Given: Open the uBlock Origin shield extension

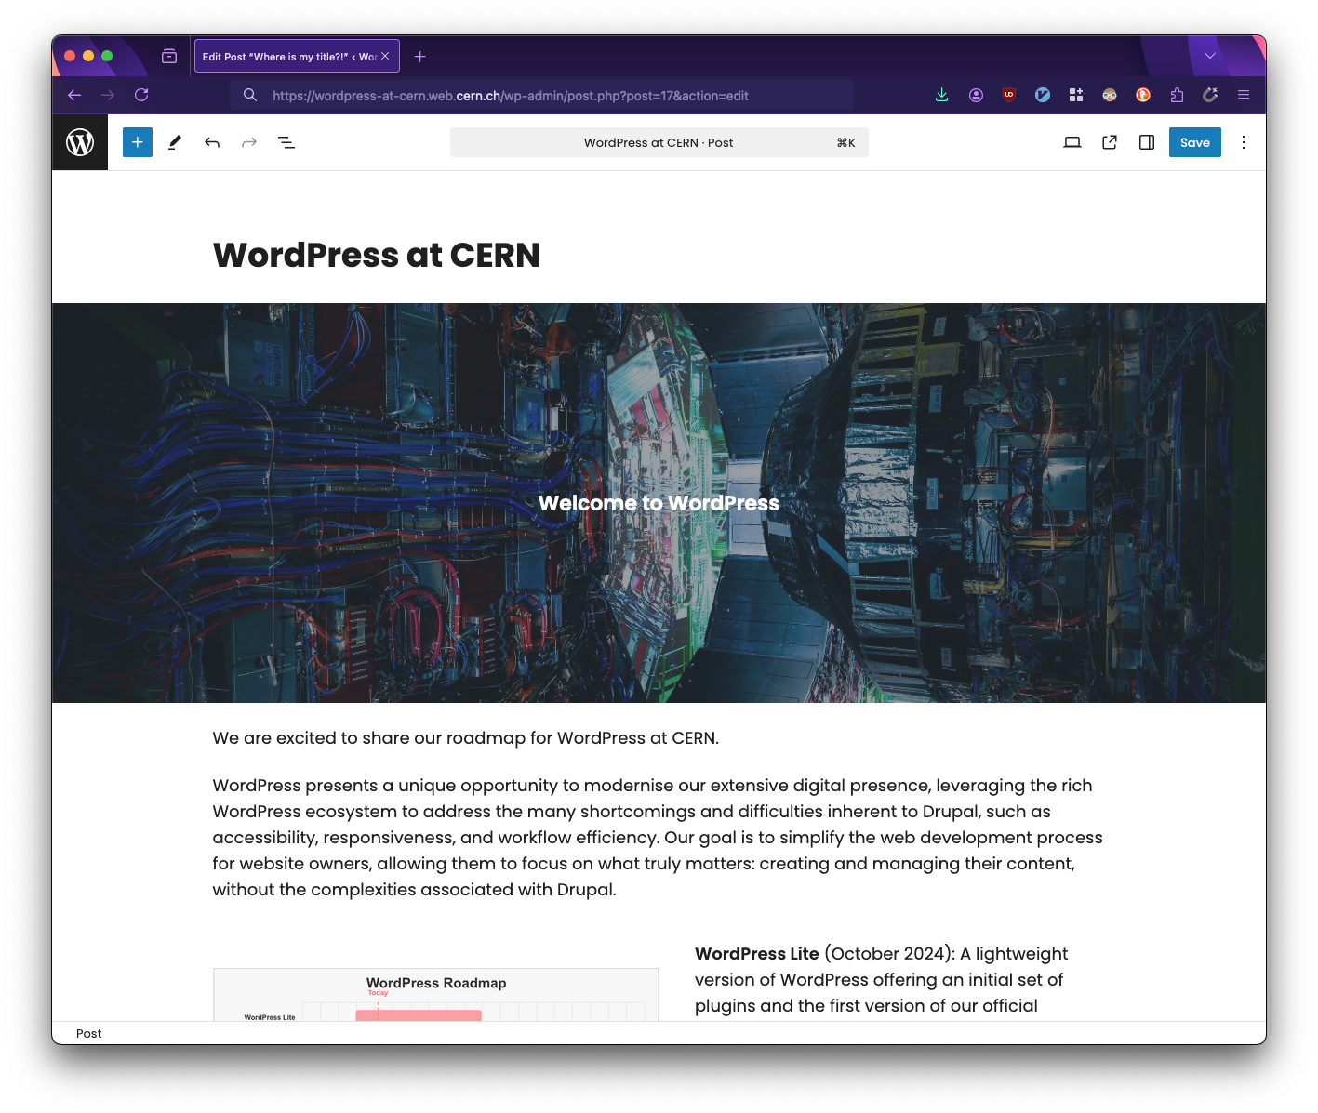Looking at the screenshot, I should (1009, 95).
